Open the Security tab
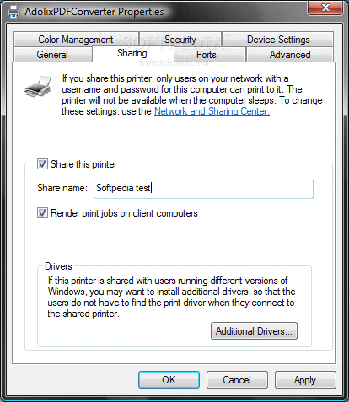Viewport: 349px width, 402px height. [x=180, y=40]
